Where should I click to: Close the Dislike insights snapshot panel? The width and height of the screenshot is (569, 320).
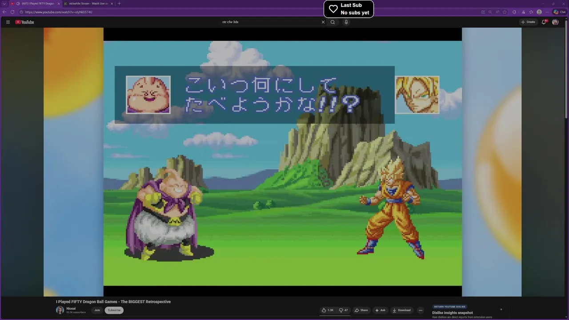coord(501,309)
